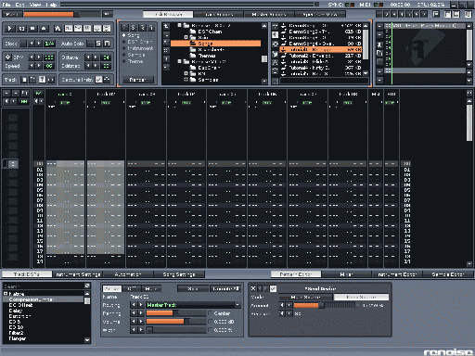Toggle the Block loop checkbox
This screenshot has width=475, height=356.
click(22, 44)
